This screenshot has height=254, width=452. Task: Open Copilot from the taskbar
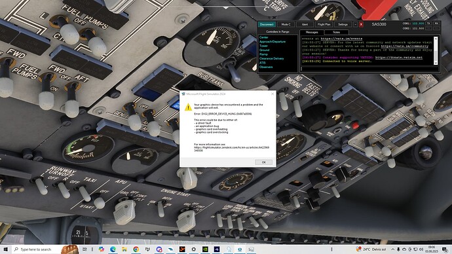click(x=101, y=249)
